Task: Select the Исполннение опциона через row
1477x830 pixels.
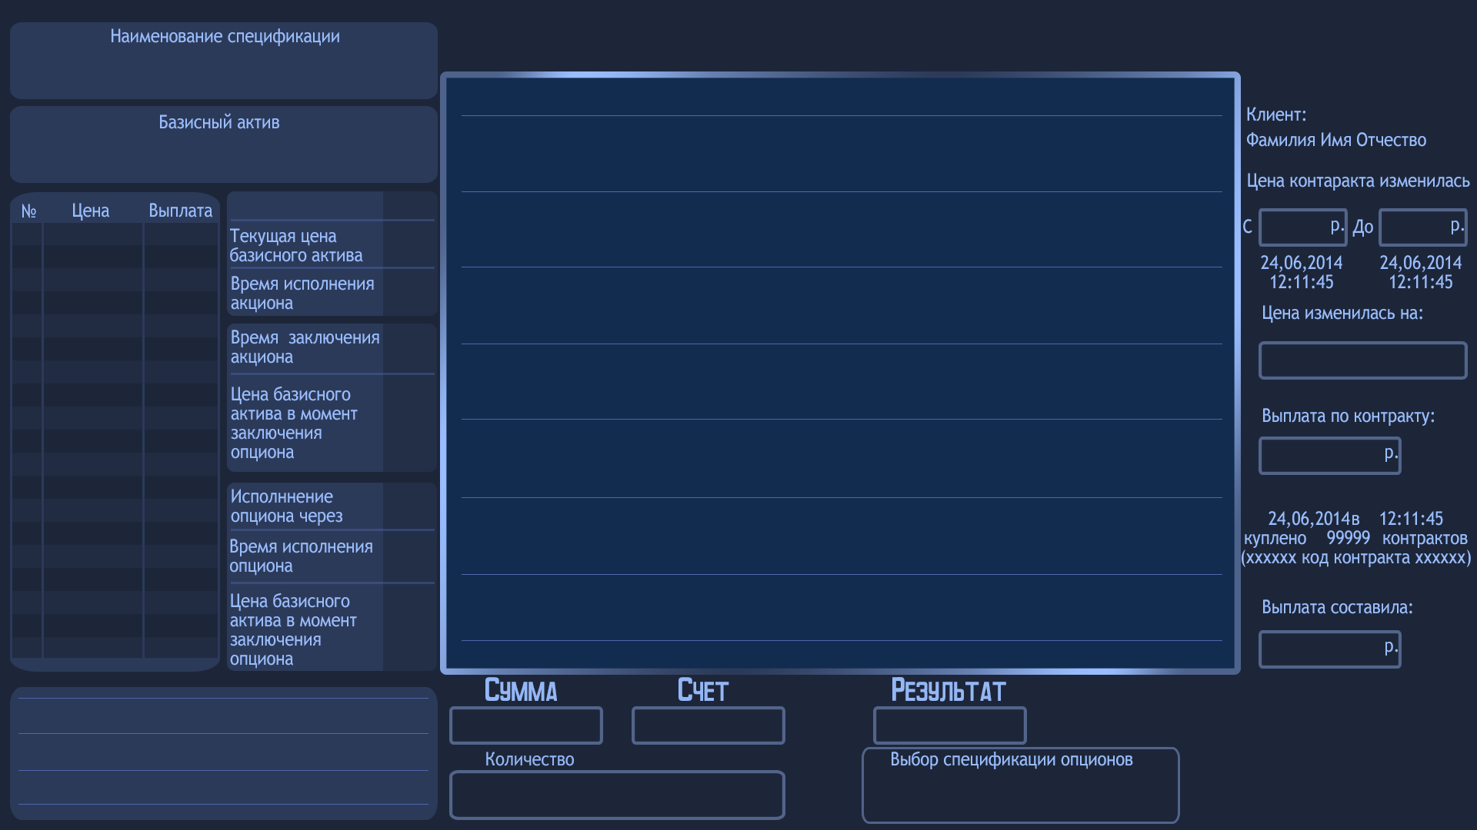Action: 332,506
